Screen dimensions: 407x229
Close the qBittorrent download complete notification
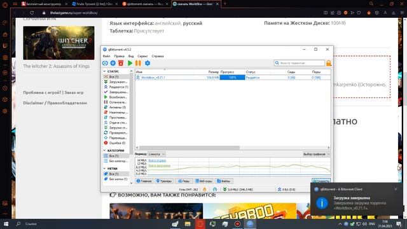(x=396, y=190)
